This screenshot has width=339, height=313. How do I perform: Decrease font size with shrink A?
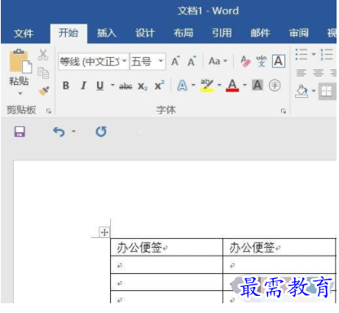[192, 61]
